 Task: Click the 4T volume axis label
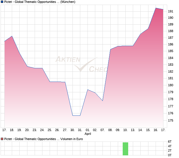[x=170, y=146]
